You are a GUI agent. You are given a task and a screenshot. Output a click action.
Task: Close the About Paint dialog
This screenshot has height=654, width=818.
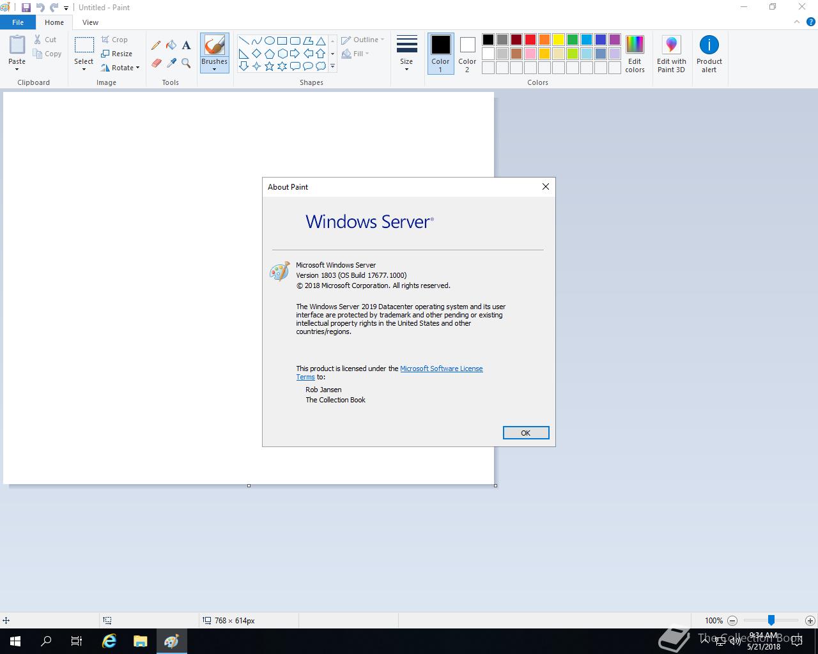click(545, 186)
